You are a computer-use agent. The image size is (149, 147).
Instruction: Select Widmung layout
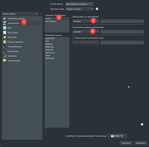click(57, 47)
